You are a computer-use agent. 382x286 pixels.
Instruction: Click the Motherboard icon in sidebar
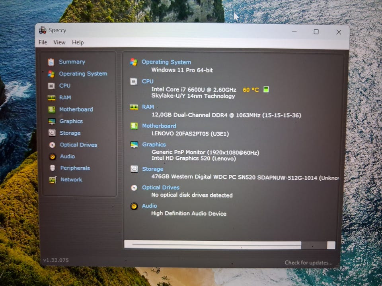click(x=52, y=110)
